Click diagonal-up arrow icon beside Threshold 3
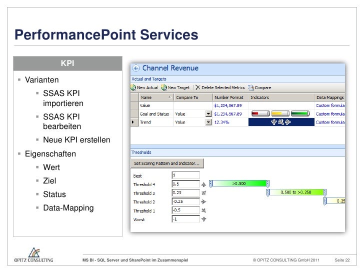Image resolution: width=364 pixels, height=273 pixels. pyautogui.click(x=203, y=193)
